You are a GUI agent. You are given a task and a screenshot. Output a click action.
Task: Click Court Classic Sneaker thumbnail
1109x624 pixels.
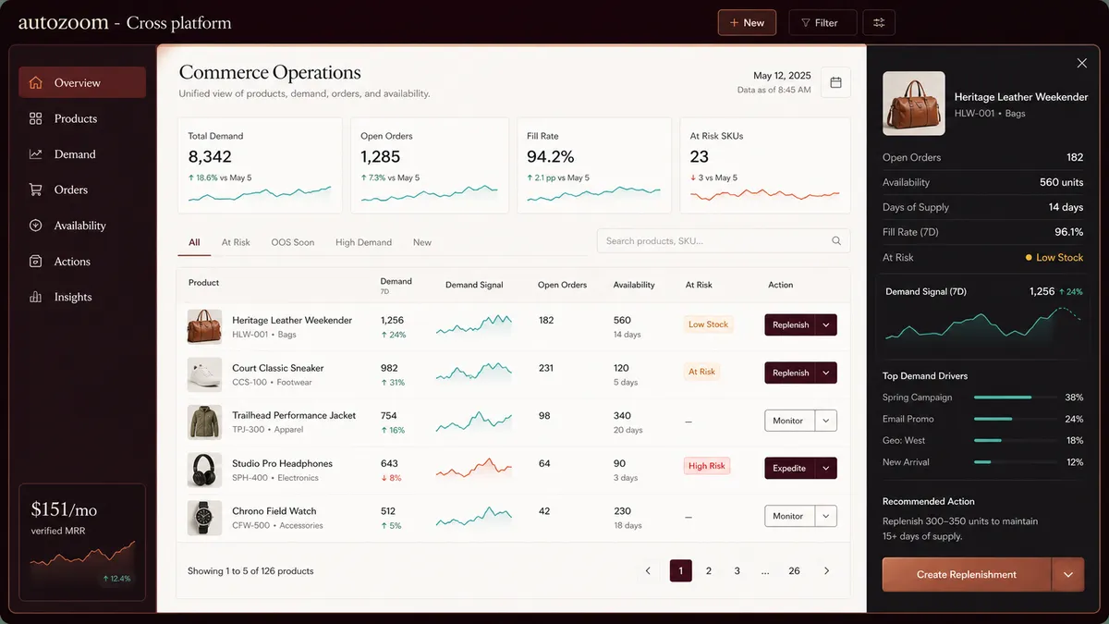[204, 374]
